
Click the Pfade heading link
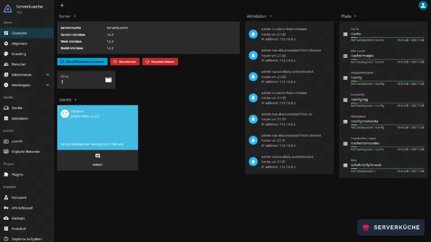346,16
